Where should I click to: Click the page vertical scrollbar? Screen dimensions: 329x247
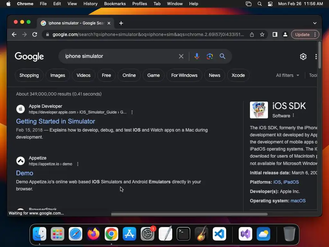click(x=320, y=55)
